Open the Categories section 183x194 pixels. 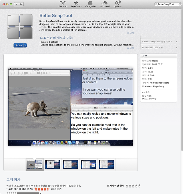(x=91, y=4)
